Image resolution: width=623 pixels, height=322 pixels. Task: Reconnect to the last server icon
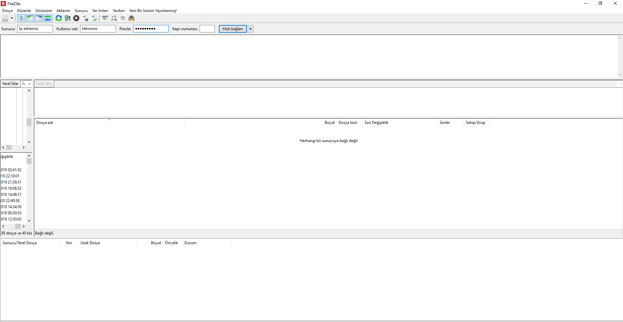tap(94, 18)
